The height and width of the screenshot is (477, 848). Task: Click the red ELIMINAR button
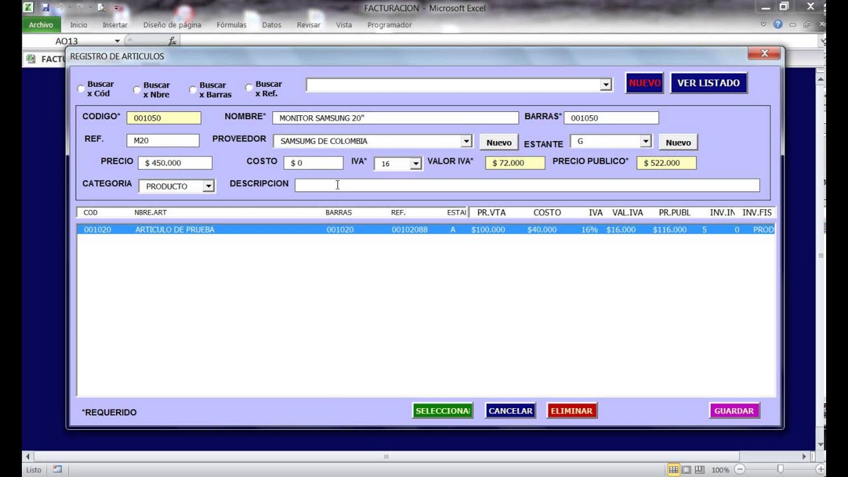click(x=571, y=411)
